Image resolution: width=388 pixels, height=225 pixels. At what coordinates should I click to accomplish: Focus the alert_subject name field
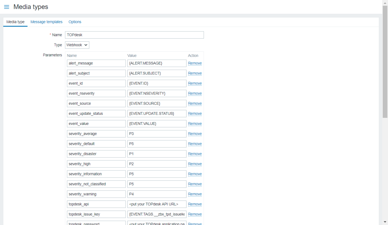[96, 73]
